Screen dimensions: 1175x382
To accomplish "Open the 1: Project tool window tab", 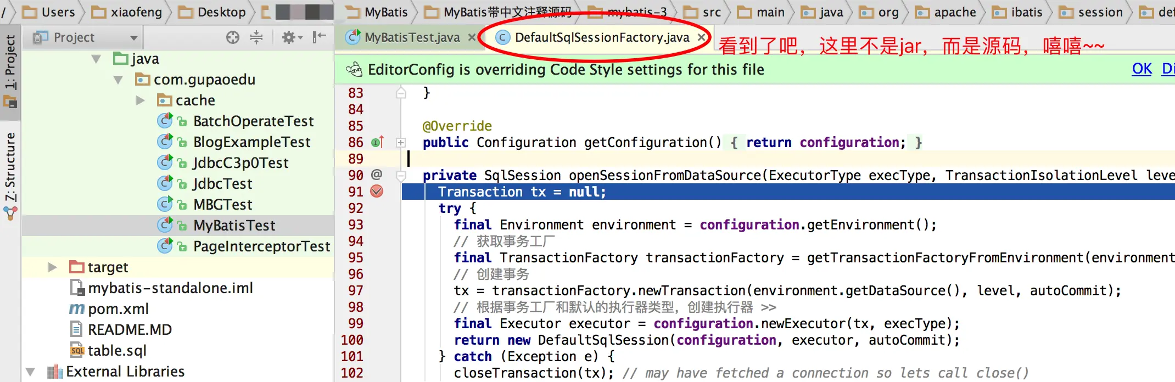I will point(10,70).
